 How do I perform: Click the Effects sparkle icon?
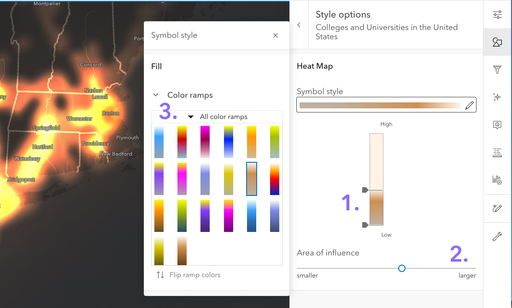tap(497, 97)
